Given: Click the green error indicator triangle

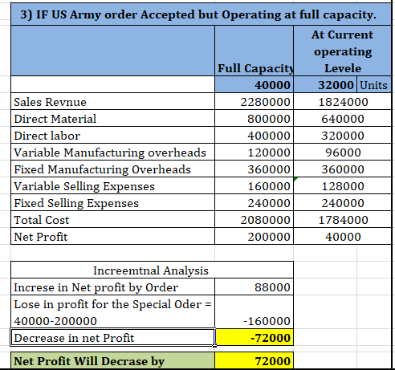Looking at the screenshot, I should pyautogui.click(x=295, y=179).
